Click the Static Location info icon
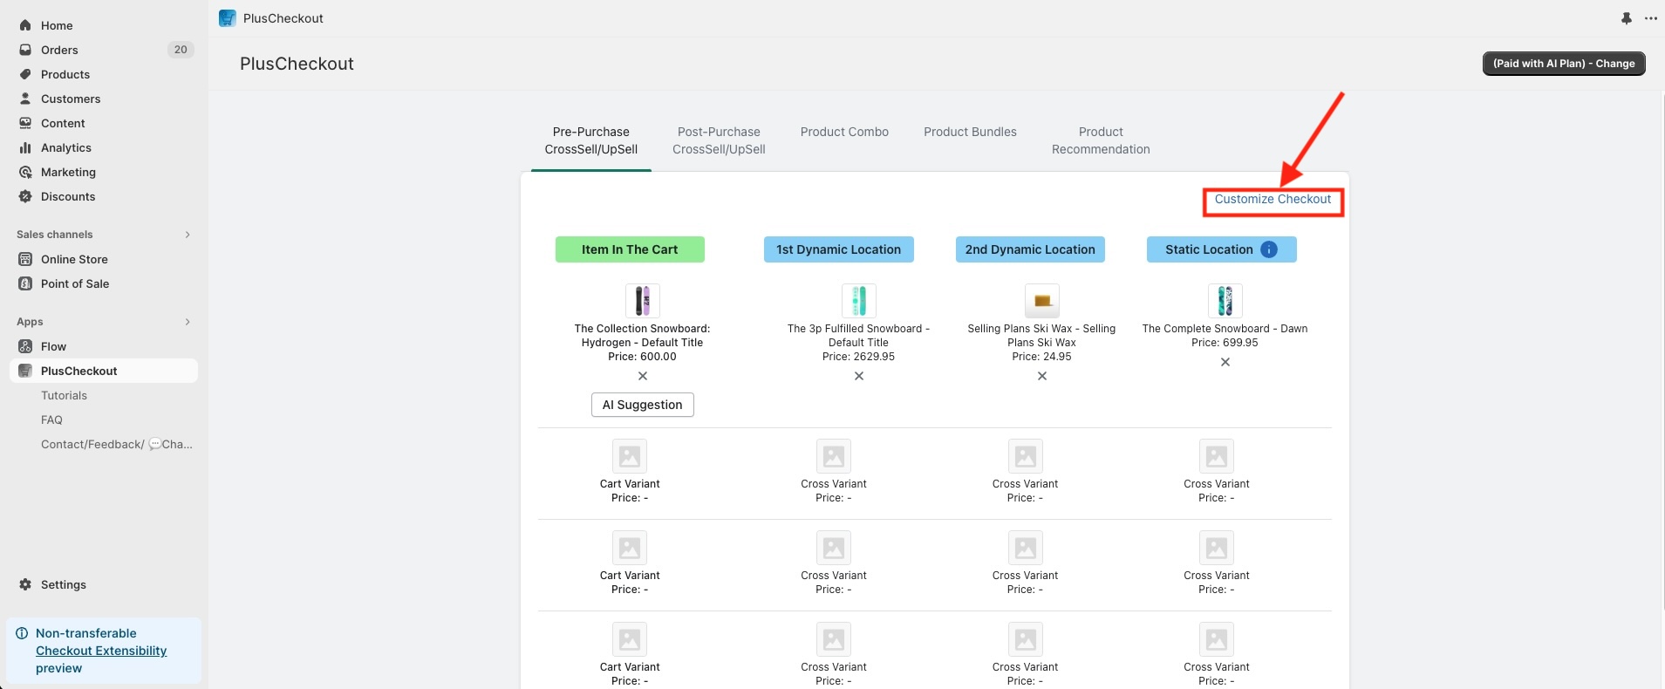This screenshot has height=689, width=1665. [1269, 249]
